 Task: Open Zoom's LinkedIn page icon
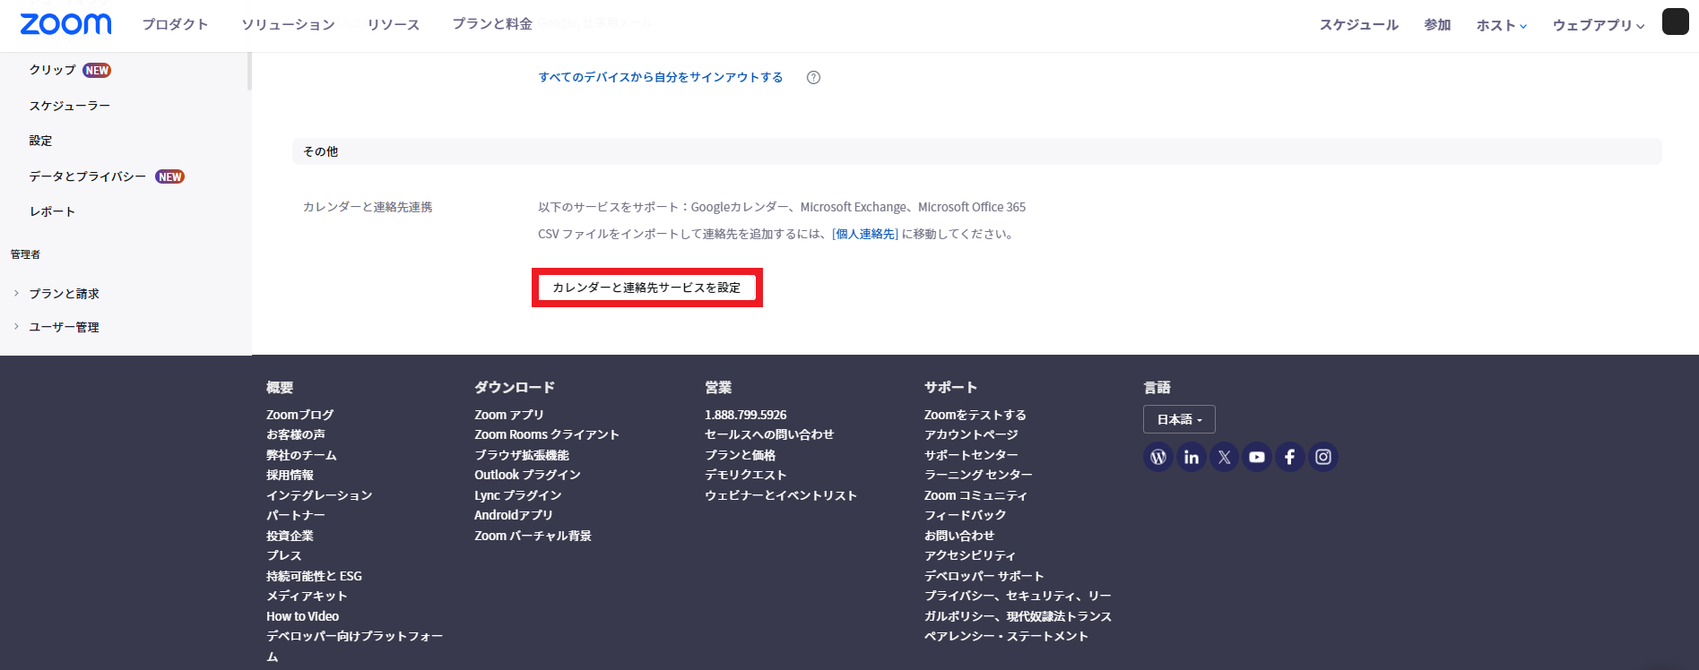pos(1191,457)
